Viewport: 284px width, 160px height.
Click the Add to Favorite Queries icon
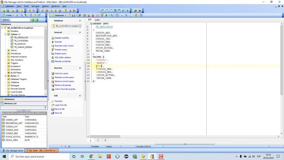53,89
